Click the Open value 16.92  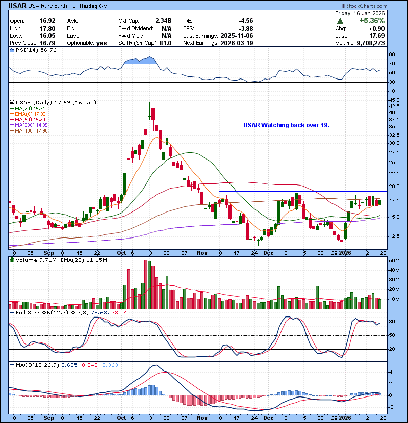[47, 21]
